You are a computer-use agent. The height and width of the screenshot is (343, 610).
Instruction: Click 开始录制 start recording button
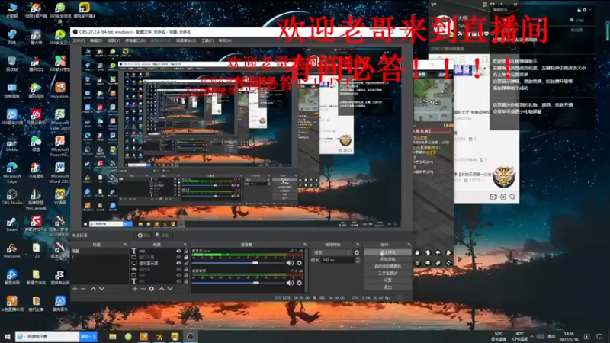point(387,259)
